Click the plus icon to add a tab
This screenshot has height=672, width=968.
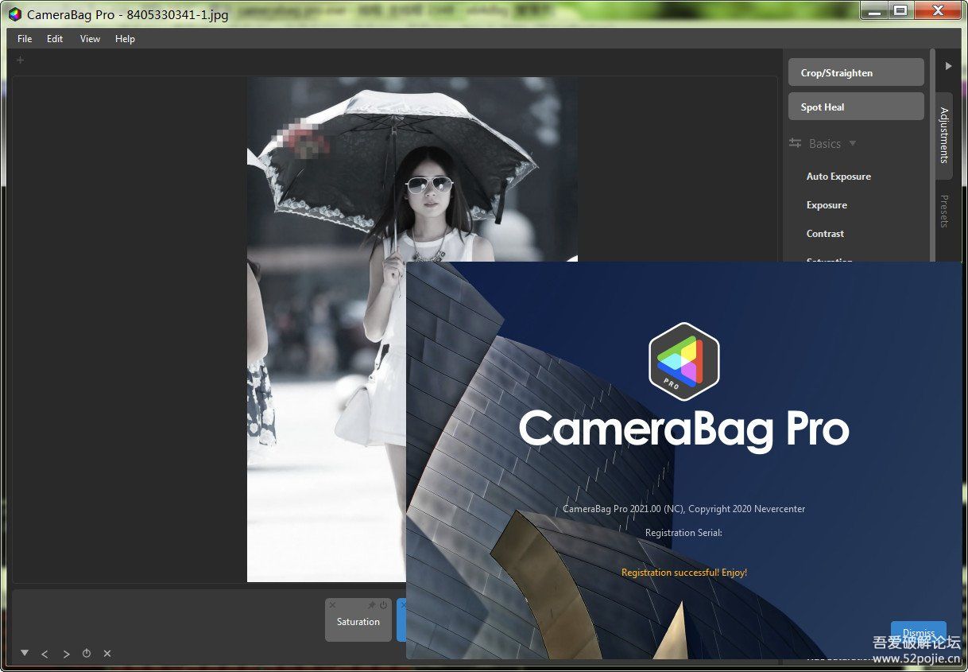tap(21, 60)
